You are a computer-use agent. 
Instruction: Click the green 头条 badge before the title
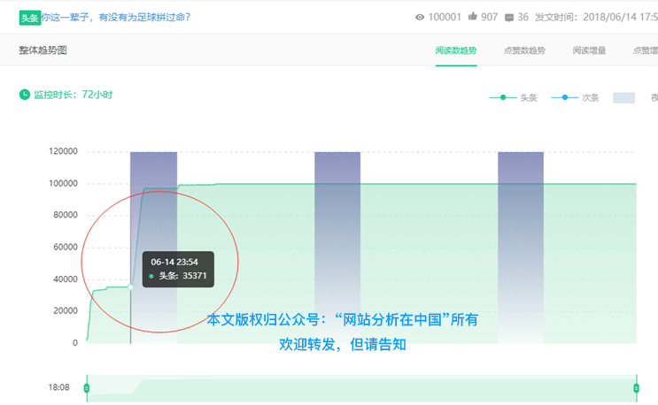[x=30, y=17]
